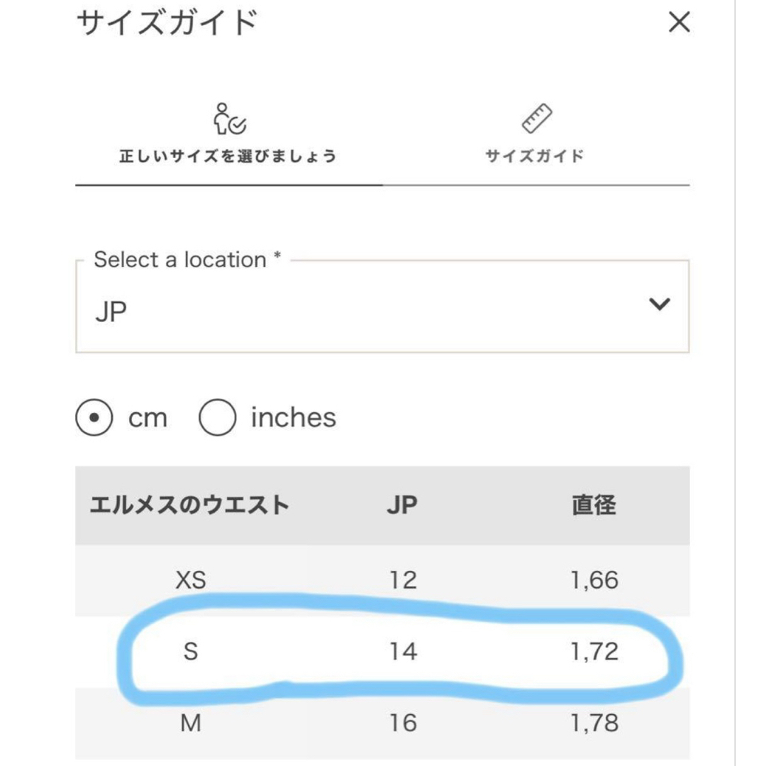
Task: Click the inches label text
Action: coord(294,418)
